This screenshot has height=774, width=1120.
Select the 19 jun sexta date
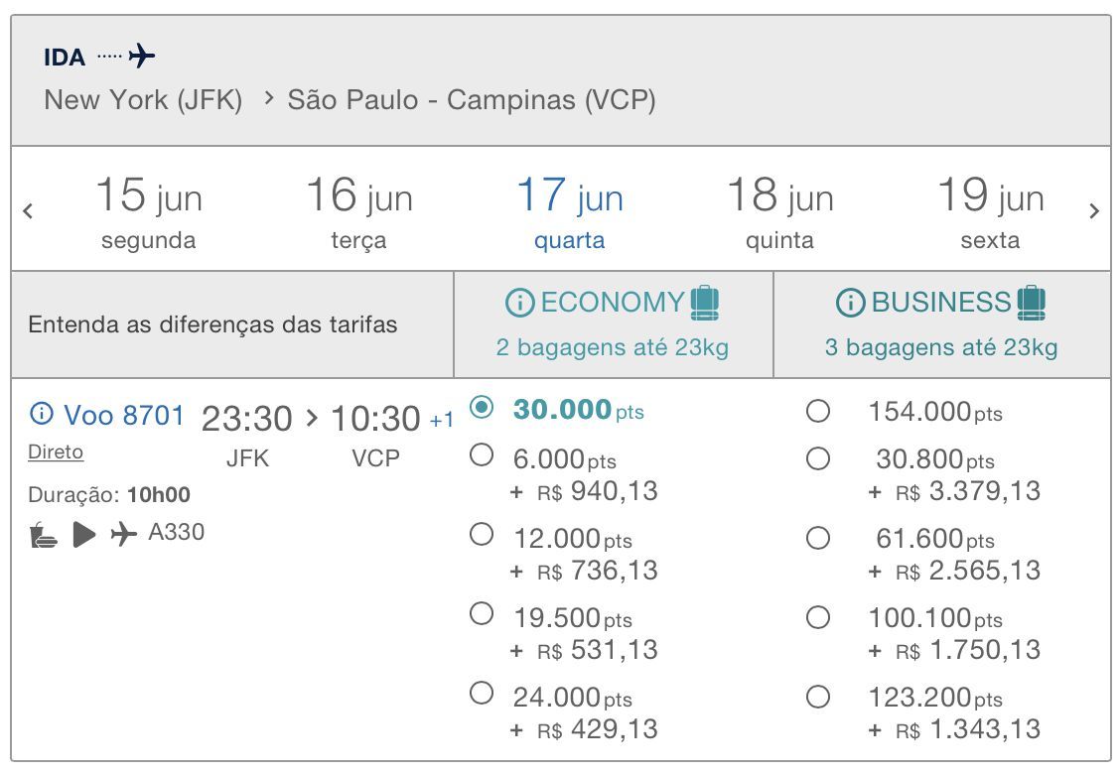pyautogui.click(x=990, y=210)
